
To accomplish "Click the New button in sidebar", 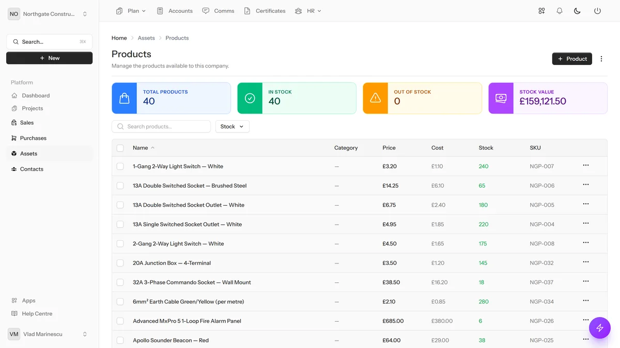I will pos(50,58).
